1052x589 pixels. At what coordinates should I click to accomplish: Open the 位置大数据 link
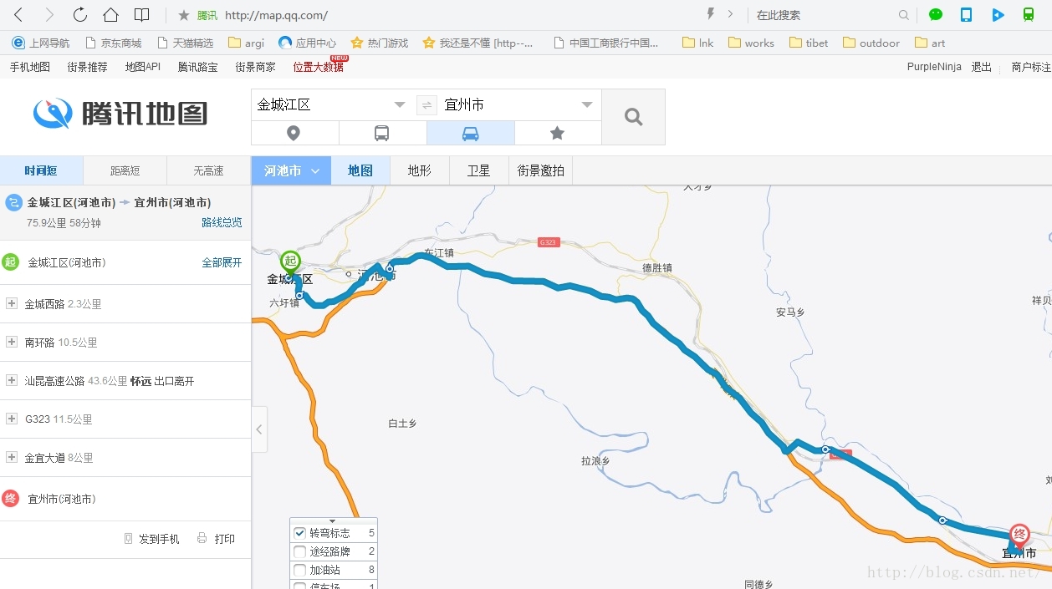click(319, 67)
